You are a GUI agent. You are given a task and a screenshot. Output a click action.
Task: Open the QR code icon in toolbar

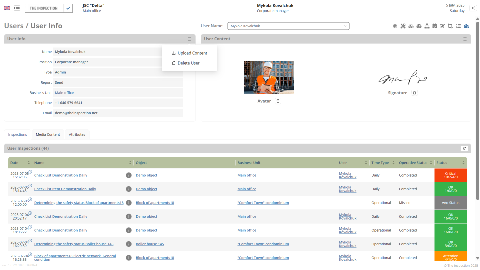pyautogui.click(x=395, y=26)
